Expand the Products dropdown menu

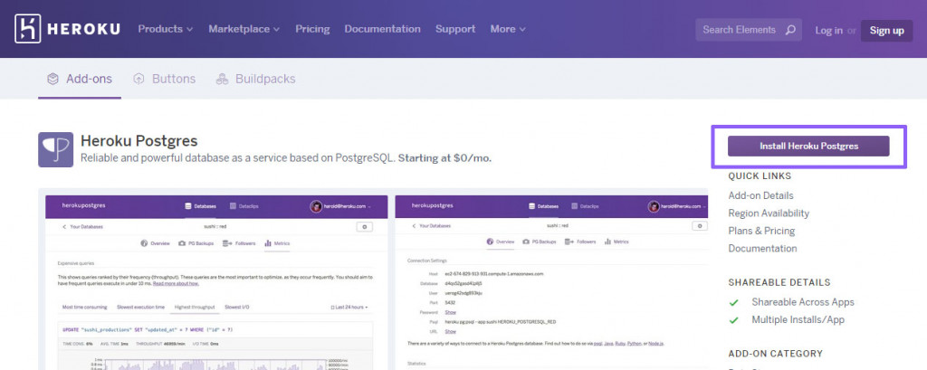pyautogui.click(x=166, y=29)
